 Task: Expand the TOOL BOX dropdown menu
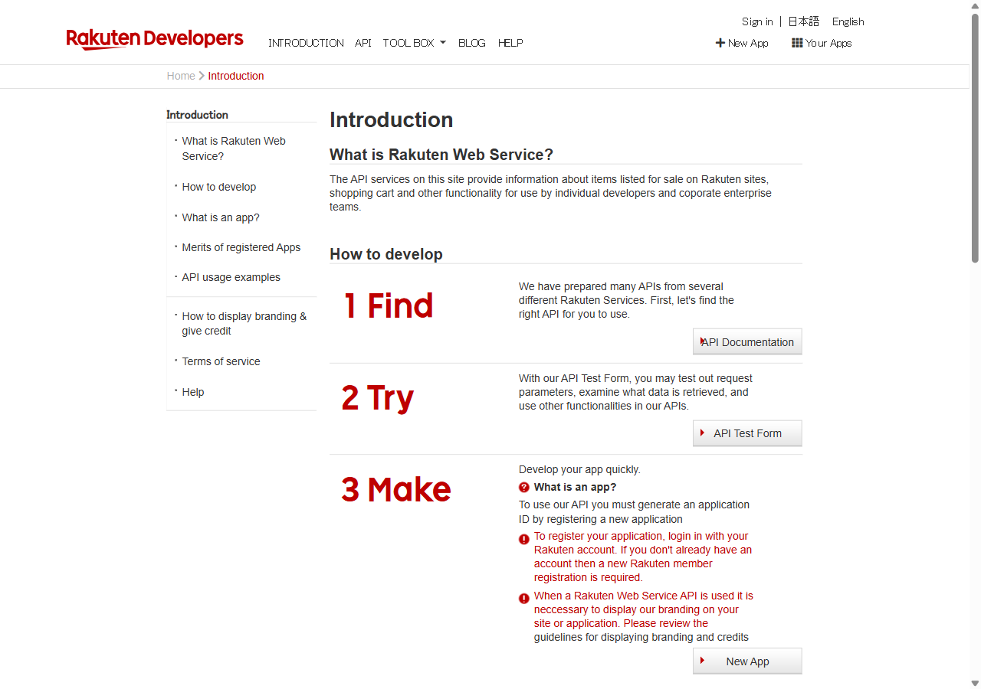(x=414, y=43)
